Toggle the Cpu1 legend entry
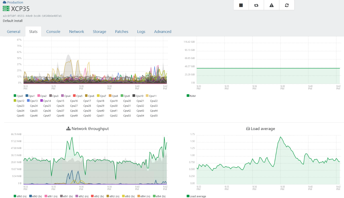 click(x=30, y=96)
